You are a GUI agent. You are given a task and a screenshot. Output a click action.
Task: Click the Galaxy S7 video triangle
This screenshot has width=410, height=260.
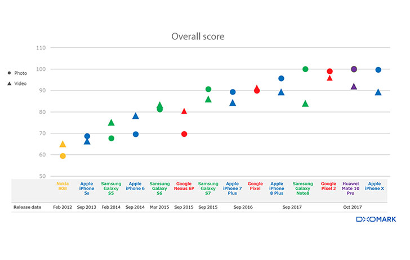point(208,99)
